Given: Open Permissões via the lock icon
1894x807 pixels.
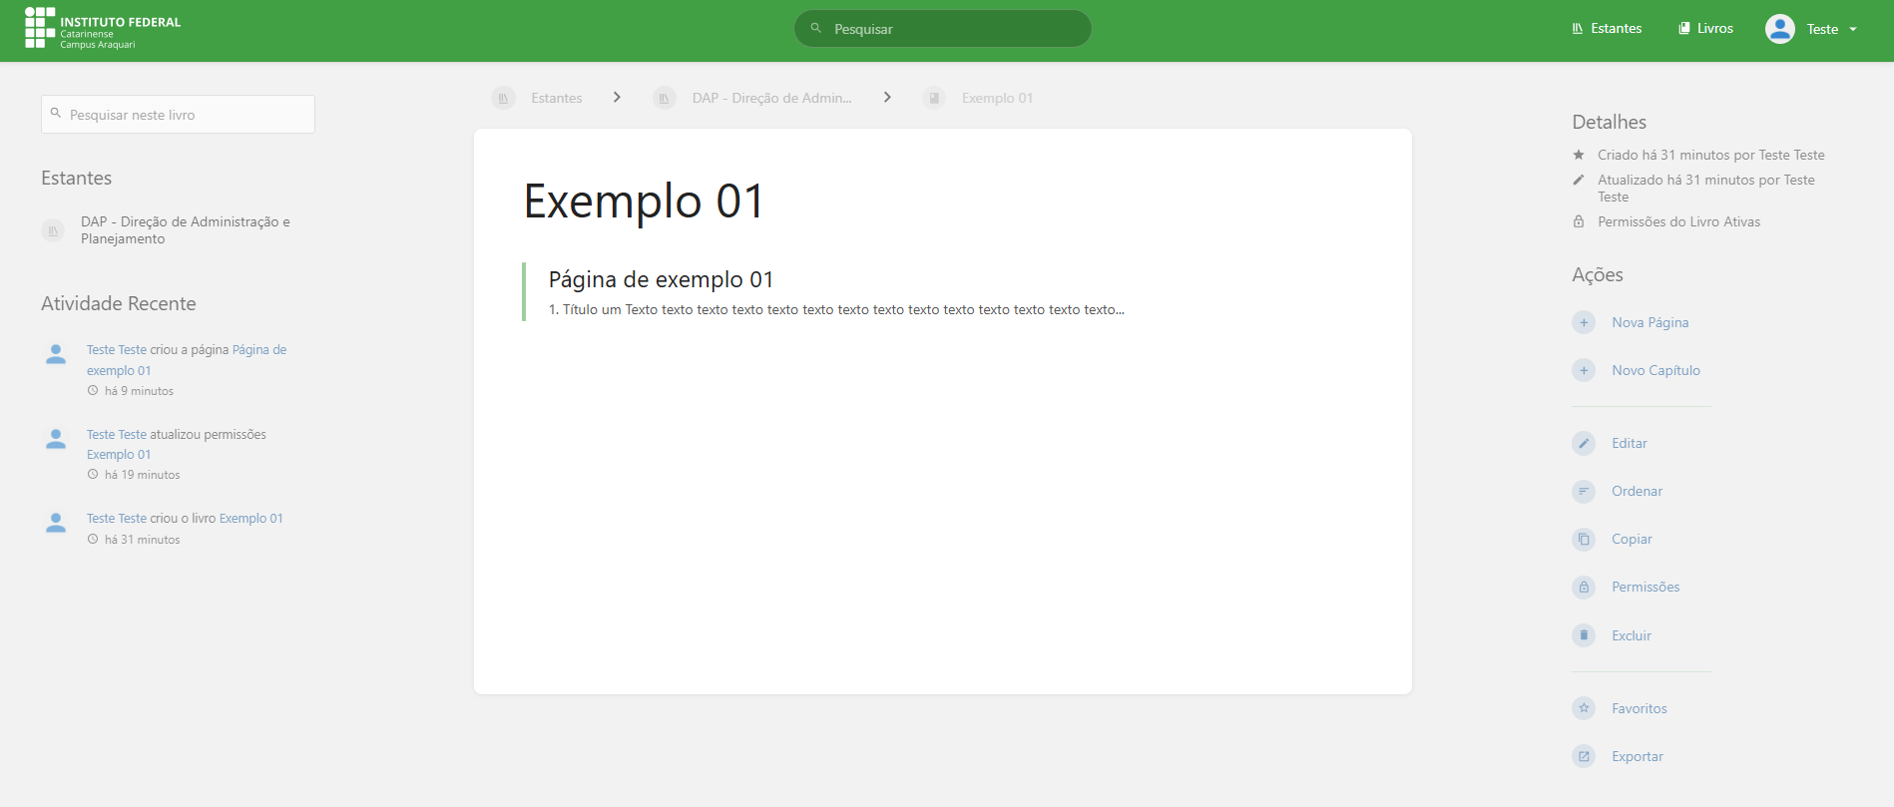Looking at the screenshot, I should click(x=1584, y=587).
